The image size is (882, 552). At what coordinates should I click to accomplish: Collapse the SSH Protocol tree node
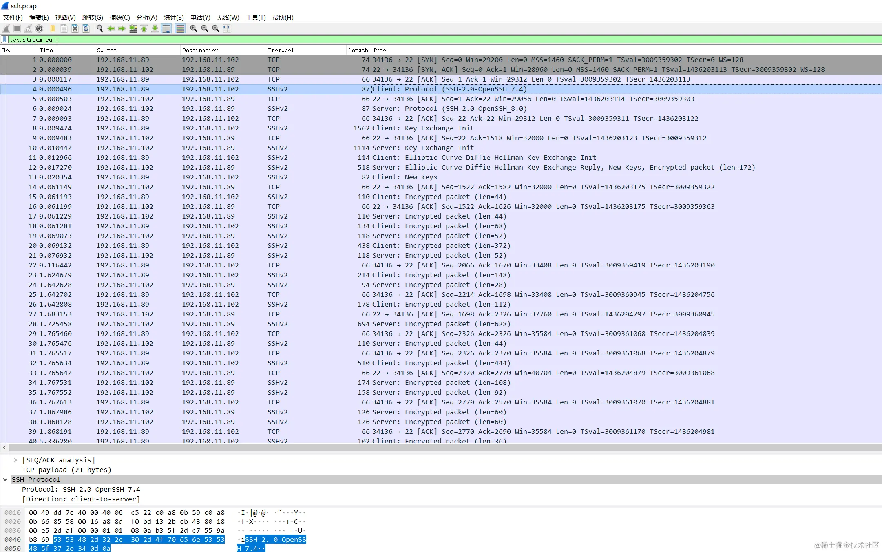point(5,479)
